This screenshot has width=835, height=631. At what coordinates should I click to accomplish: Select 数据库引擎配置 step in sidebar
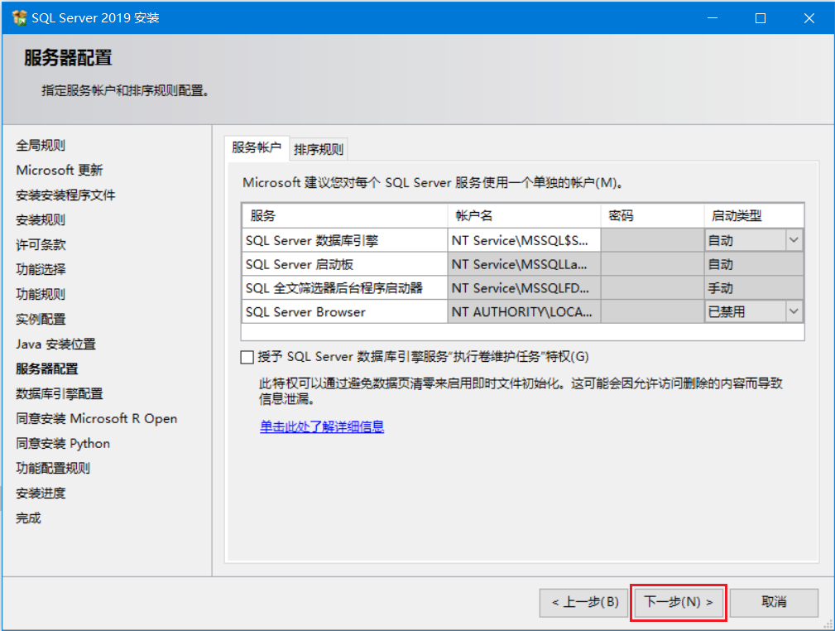(59, 394)
